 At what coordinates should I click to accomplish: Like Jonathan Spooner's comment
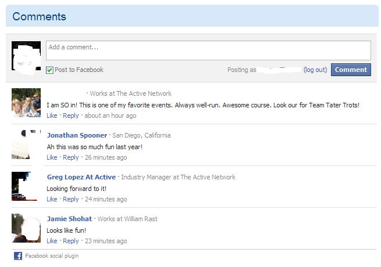click(x=52, y=157)
